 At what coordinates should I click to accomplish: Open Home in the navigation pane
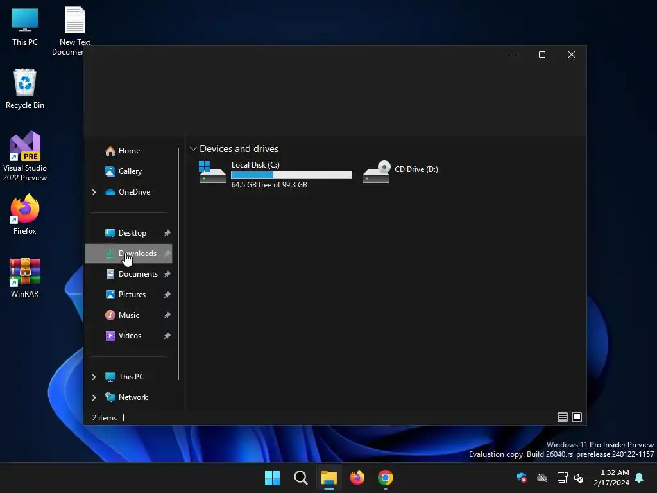click(x=128, y=150)
